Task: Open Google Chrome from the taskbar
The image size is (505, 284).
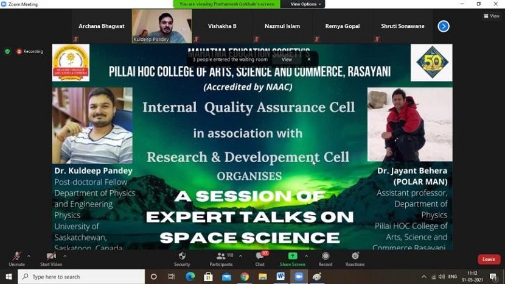Action: [245, 277]
